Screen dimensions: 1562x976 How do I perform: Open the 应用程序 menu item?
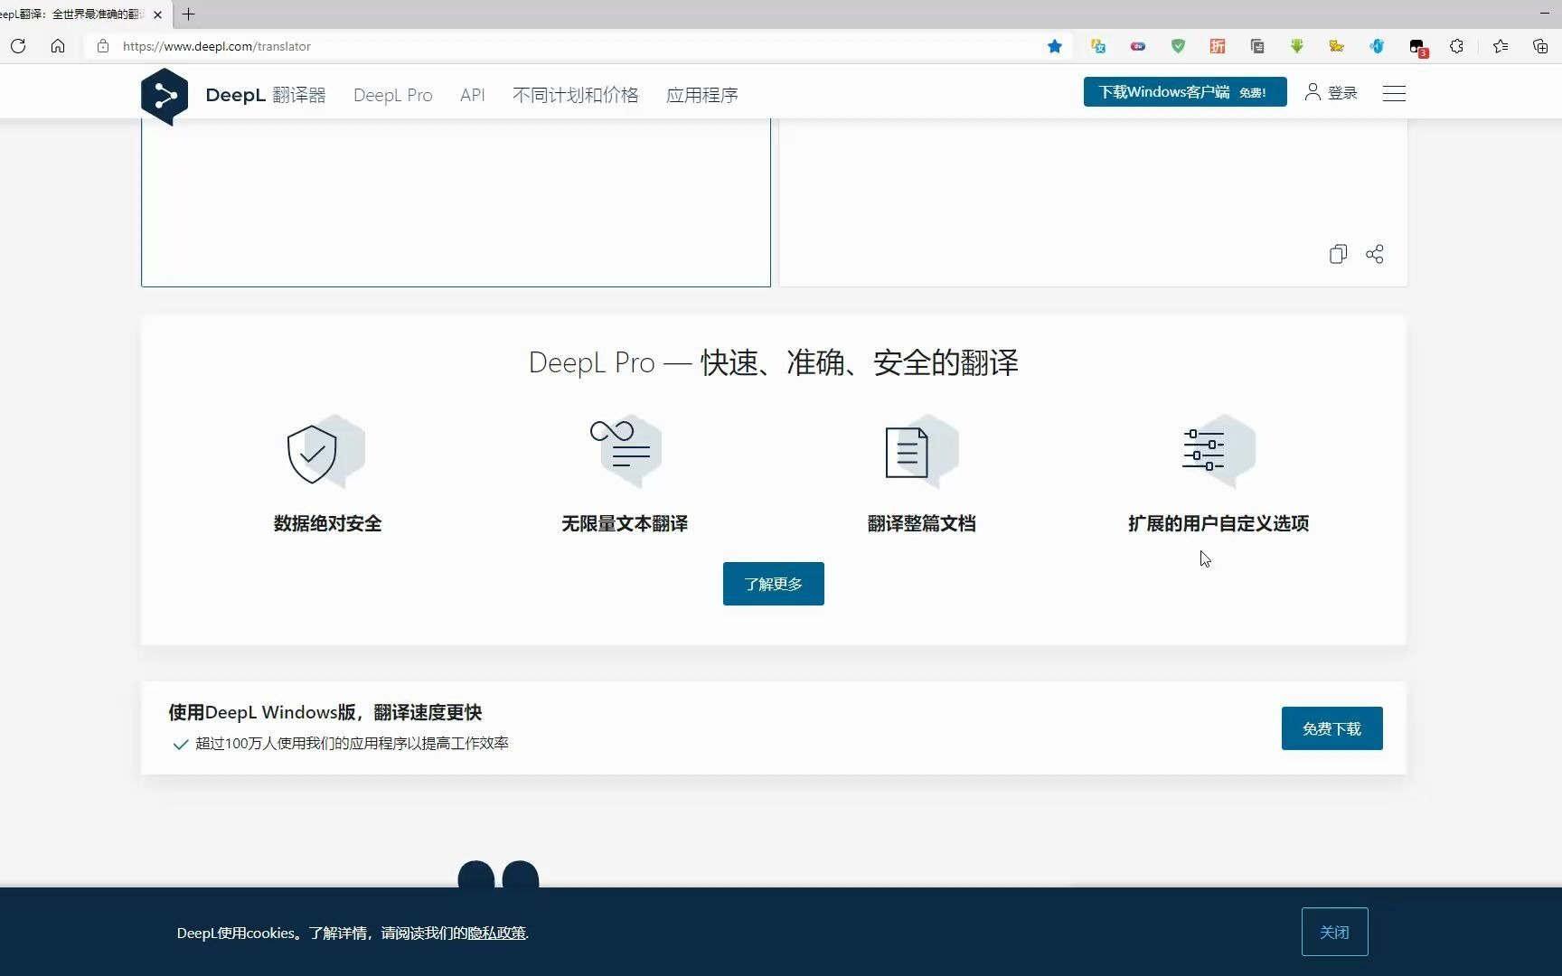pyautogui.click(x=701, y=95)
